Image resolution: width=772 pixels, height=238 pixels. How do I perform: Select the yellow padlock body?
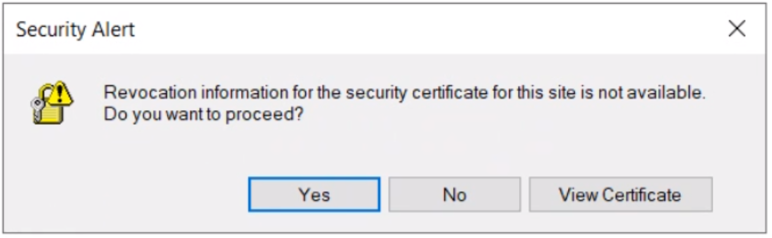click(x=53, y=112)
